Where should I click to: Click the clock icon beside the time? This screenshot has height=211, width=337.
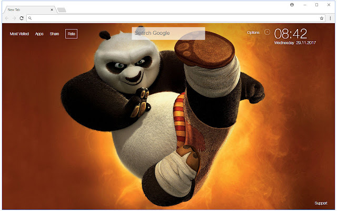(267, 32)
